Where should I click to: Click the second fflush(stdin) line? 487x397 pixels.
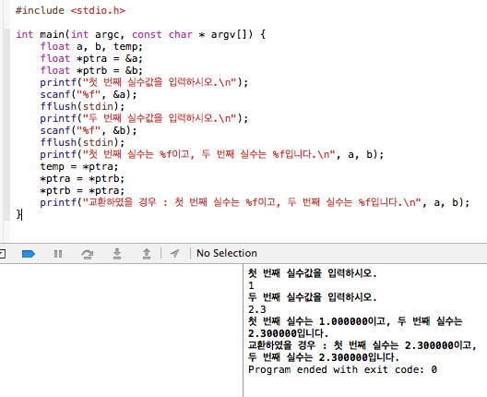(x=82, y=143)
